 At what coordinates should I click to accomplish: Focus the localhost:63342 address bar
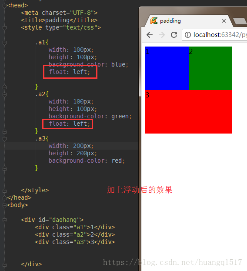[215, 35]
